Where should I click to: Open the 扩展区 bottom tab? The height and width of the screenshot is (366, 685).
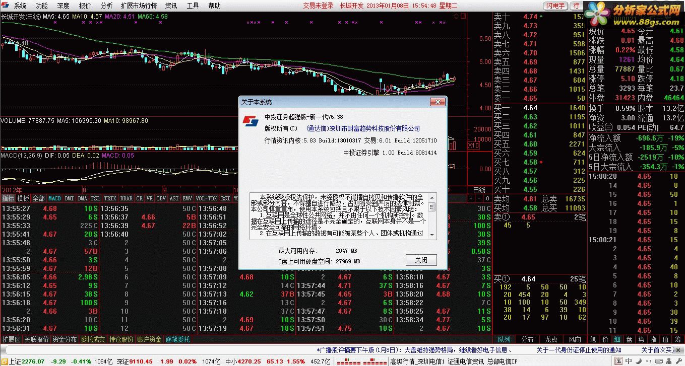[x=11, y=340]
